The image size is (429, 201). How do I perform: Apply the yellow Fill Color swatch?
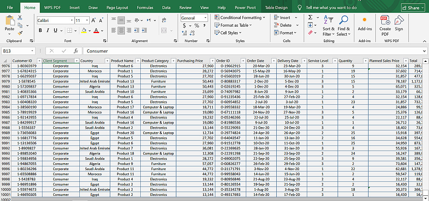coord(84,30)
